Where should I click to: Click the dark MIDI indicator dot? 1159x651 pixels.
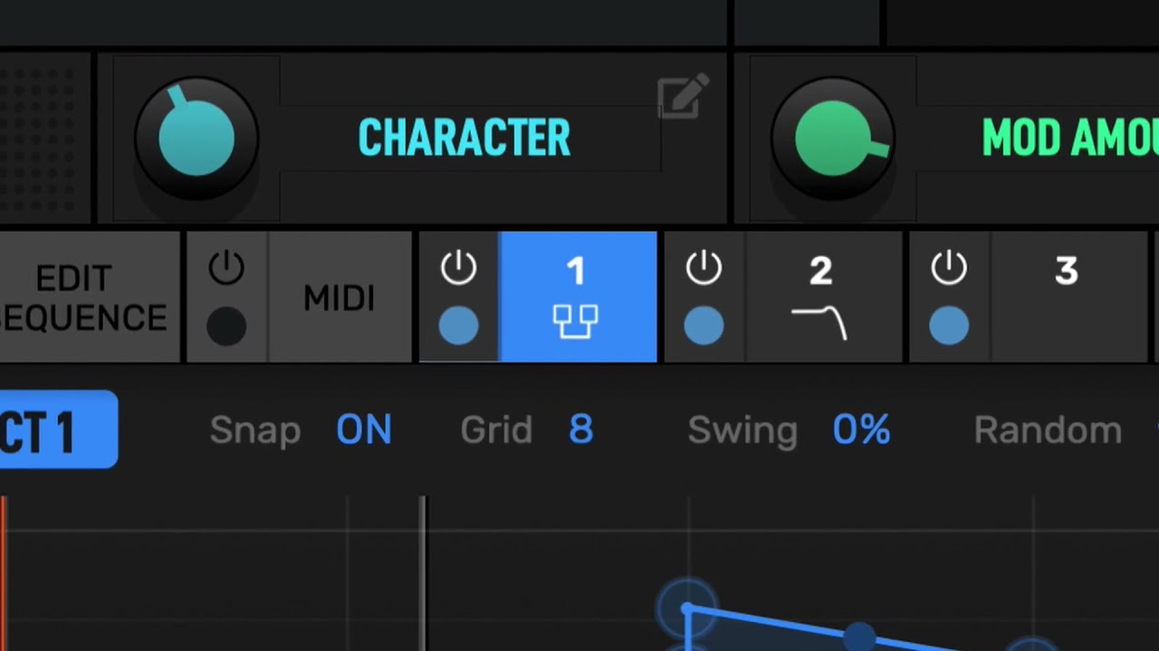[x=226, y=326]
